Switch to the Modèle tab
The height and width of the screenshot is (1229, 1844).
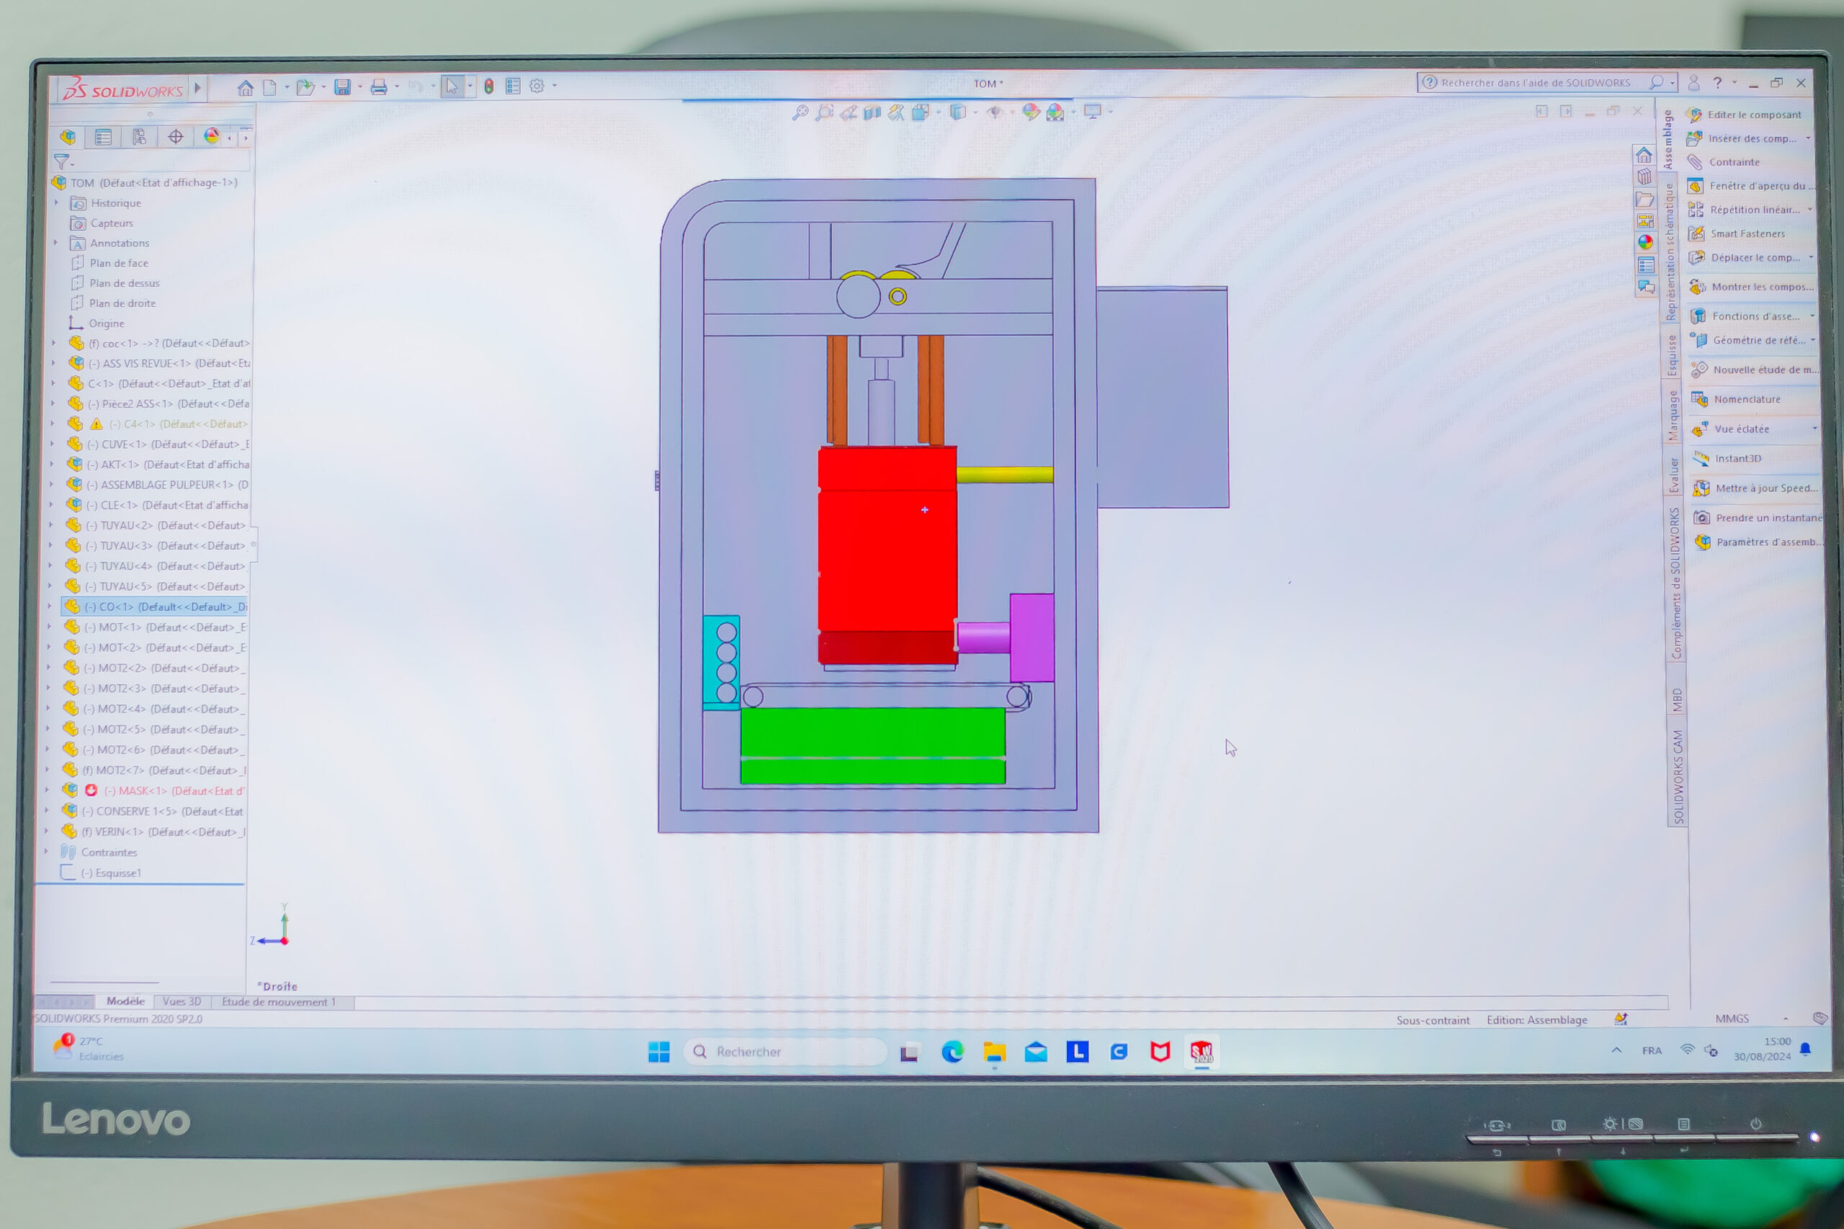point(125,1001)
